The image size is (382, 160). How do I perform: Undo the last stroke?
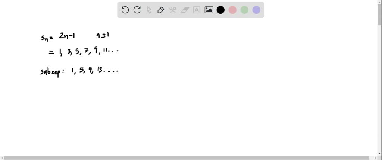[125, 10]
